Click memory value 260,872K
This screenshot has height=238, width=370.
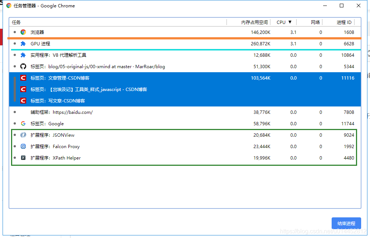tap(260, 43)
